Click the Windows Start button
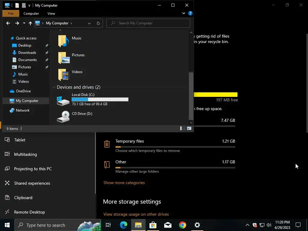This screenshot has height=231, width=308. click(x=7, y=225)
